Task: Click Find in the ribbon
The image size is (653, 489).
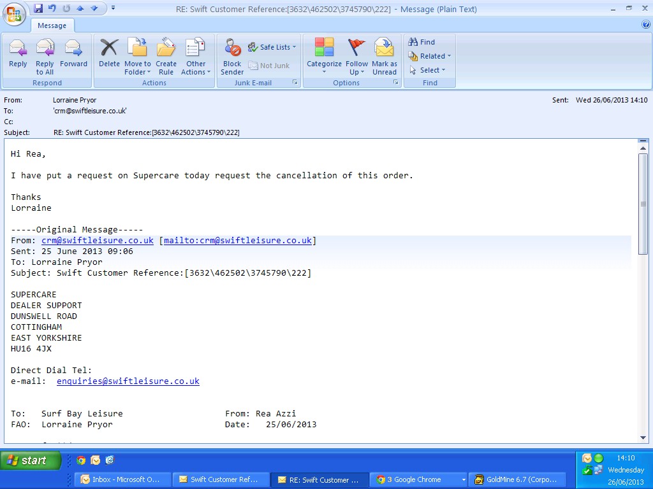Action: coord(422,42)
